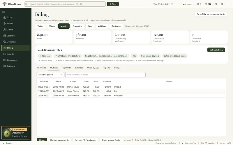Click the 600.00 Outstanding summary card
The height and width of the screenshot is (145, 233).
click(131, 37)
